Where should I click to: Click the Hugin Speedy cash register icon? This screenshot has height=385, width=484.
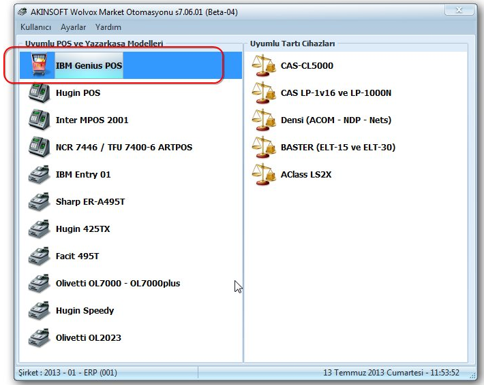click(x=40, y=310)
